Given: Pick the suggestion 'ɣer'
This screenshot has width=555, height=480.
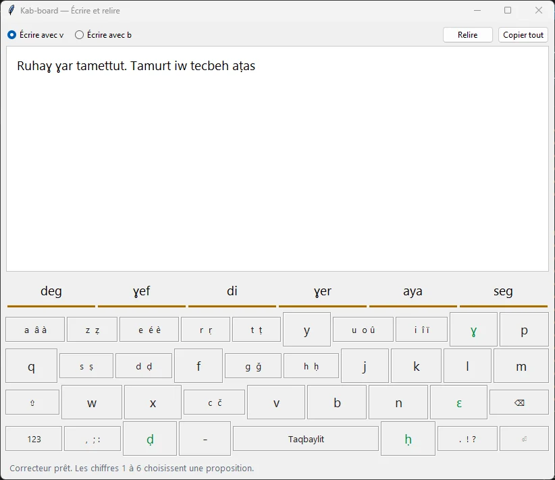Looking at the screenshot, I should click(323, 293).
